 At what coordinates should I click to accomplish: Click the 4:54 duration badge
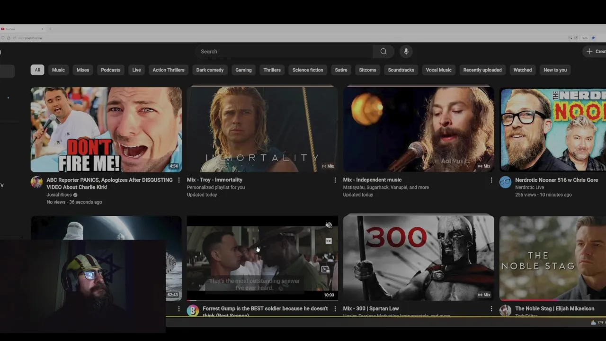pyautogui.click(x=174, y=166)
